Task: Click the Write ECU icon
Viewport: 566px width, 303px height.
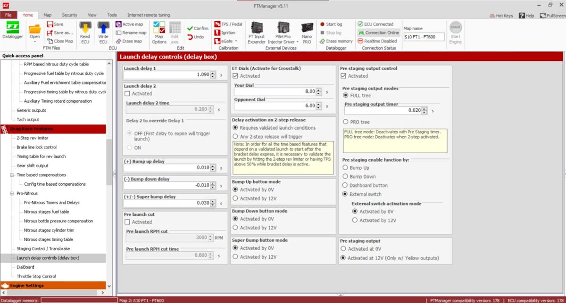Action: (x=103, y=32)
